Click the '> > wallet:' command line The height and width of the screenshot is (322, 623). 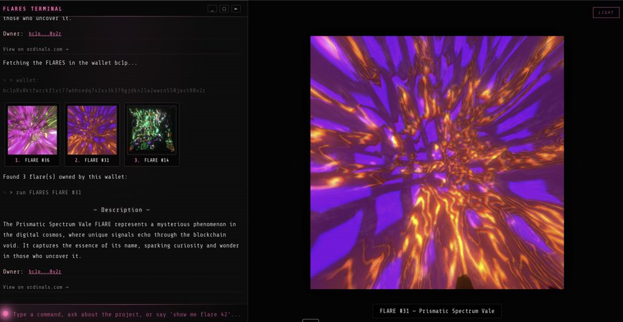(x=21, y=80)
